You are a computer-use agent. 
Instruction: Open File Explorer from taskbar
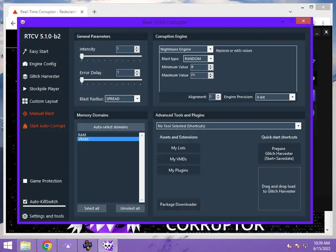(x=26, y=245)
